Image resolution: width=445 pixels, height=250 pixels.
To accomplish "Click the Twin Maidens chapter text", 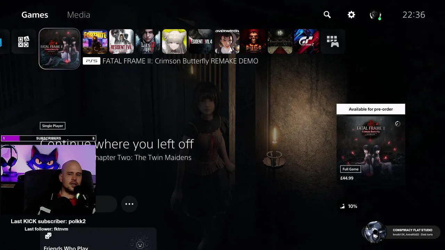I will click(x=143, y=158).
